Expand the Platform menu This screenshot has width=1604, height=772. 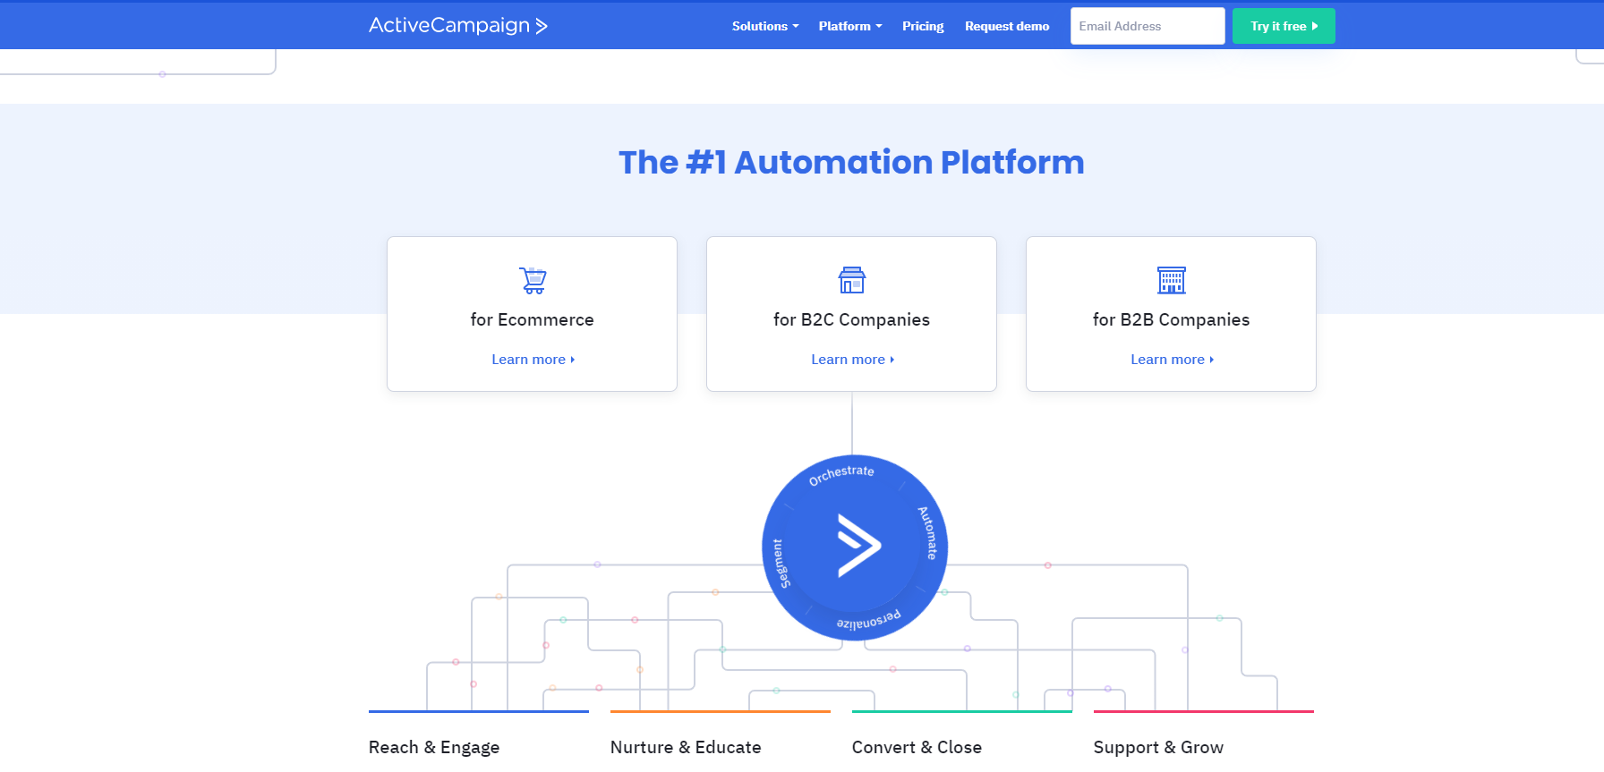click(850, 26)
